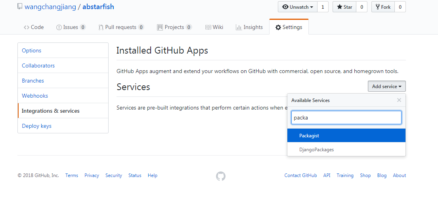Image resolution: width=438 pixels, height=206 pixels.
Task: Open Contact GitHub footer link
Action: point(300,175)
